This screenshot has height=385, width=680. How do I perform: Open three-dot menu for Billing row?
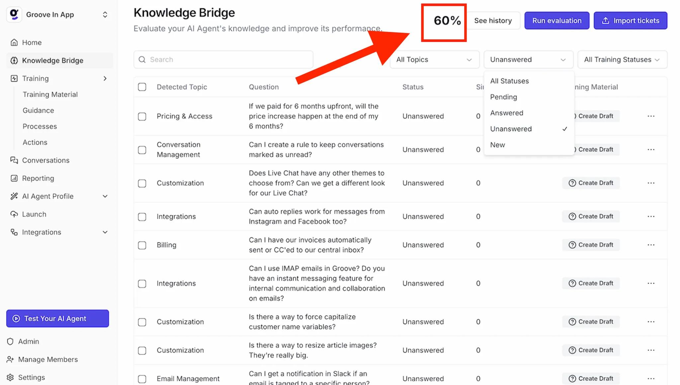click(651, 245)
